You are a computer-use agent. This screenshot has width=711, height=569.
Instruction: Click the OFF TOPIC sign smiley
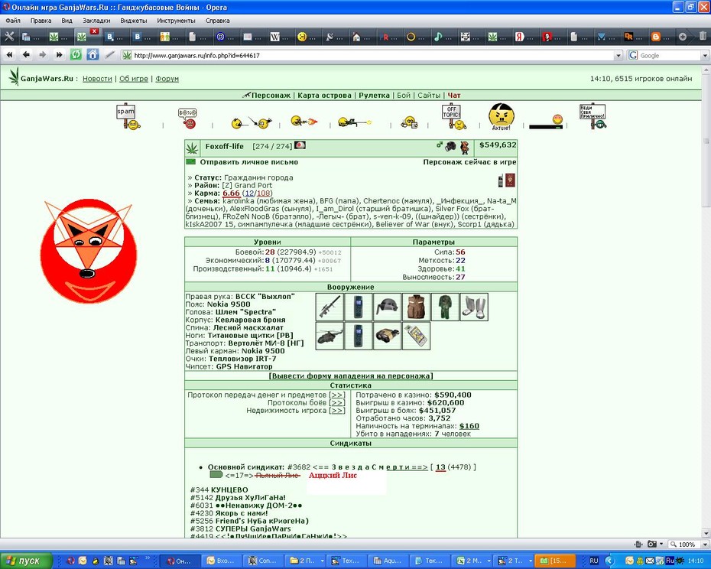[x=454, y=116]
